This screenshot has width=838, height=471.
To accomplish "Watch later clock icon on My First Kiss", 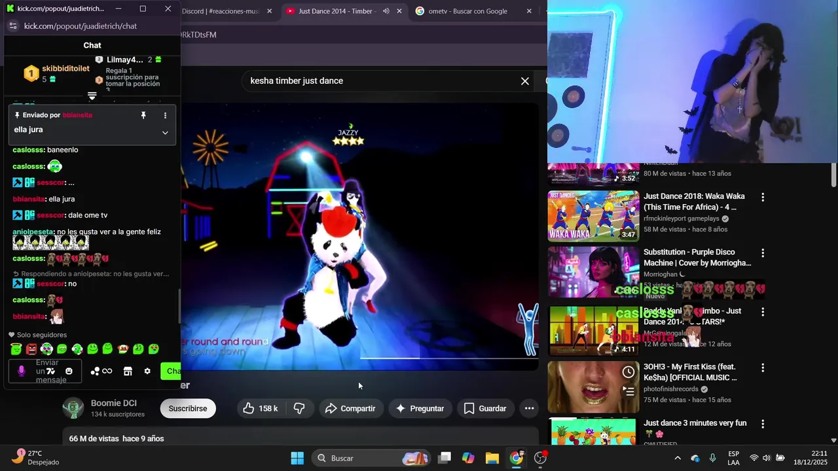I will tap(628, 372).
